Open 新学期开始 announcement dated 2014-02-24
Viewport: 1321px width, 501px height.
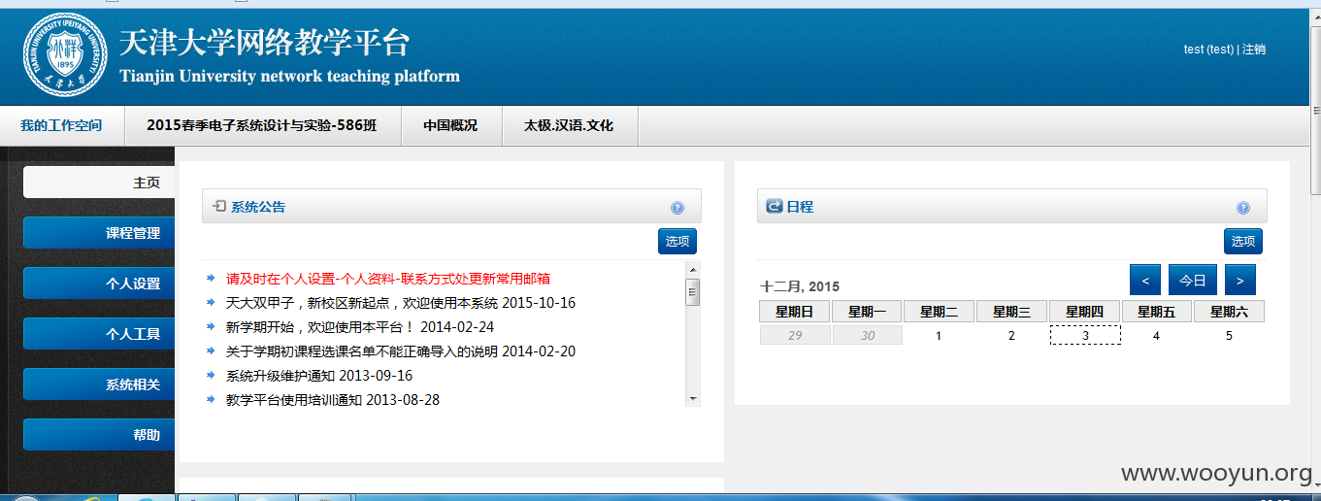pos(360,327)
